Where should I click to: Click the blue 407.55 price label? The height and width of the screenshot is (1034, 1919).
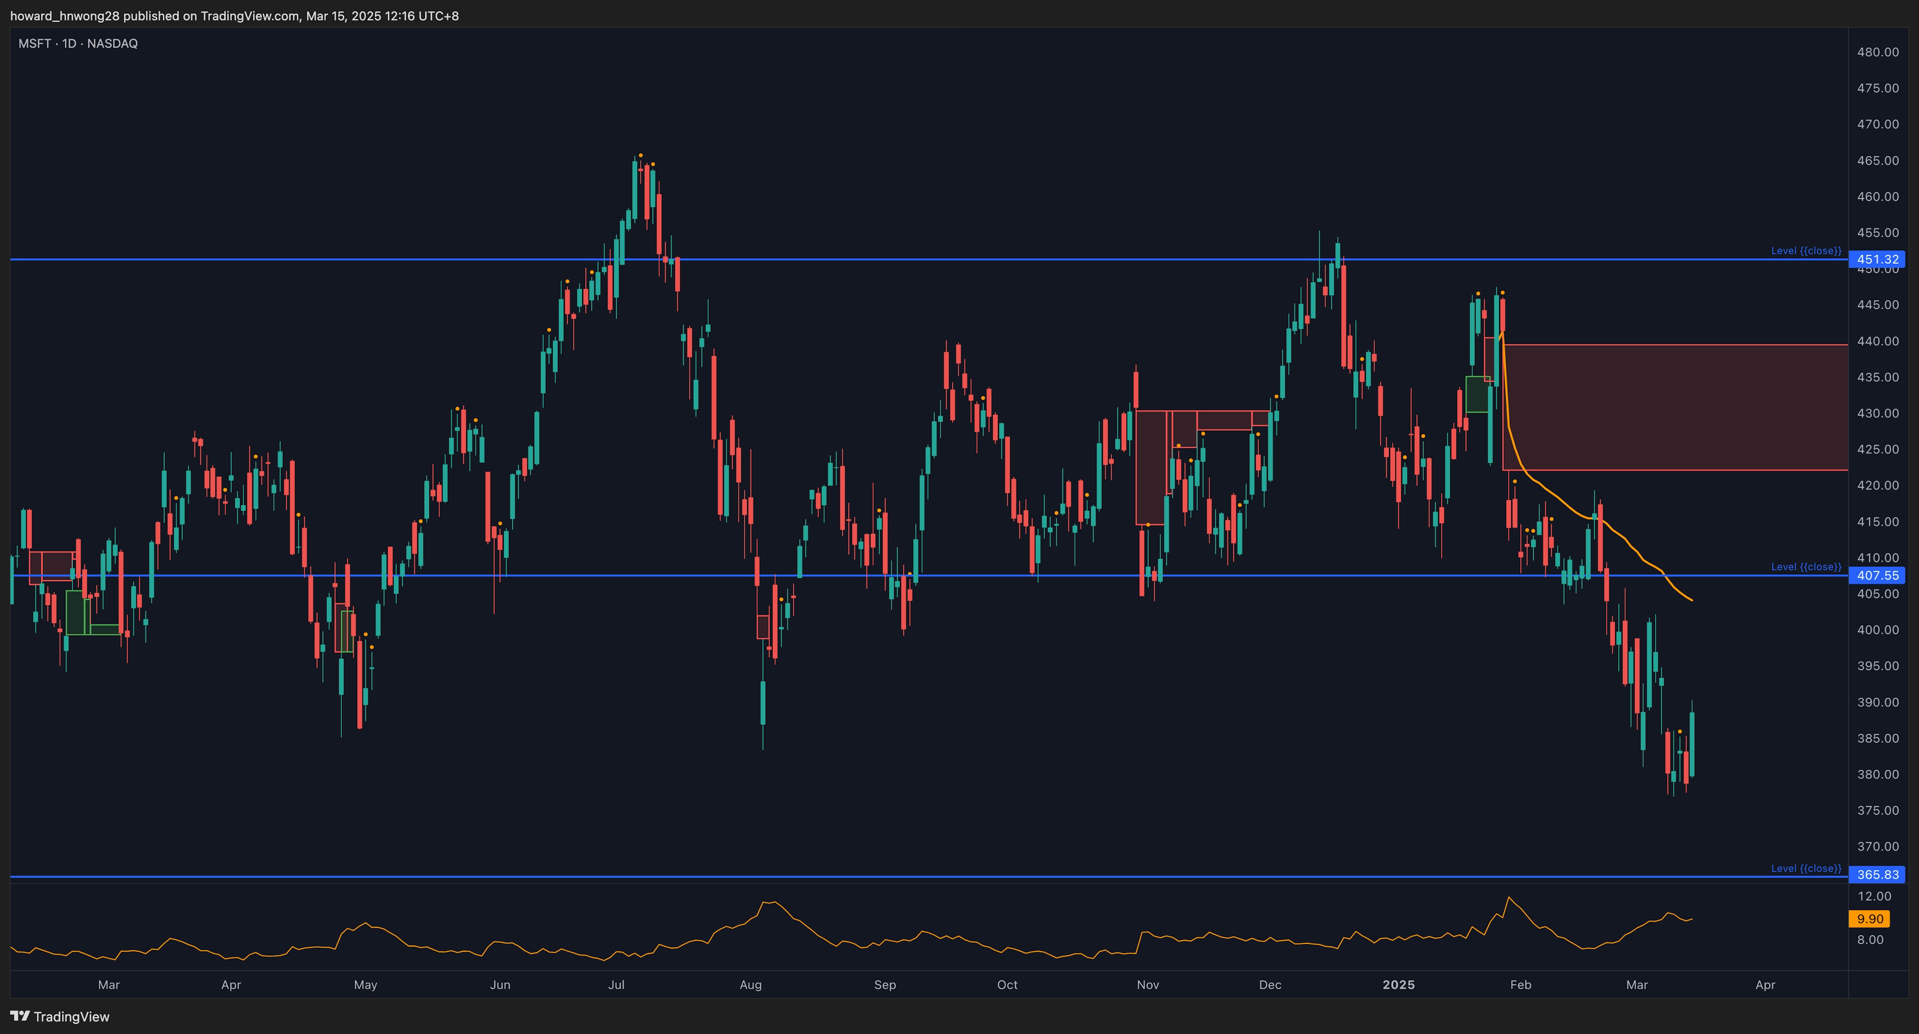click(x=1878, y=575)
